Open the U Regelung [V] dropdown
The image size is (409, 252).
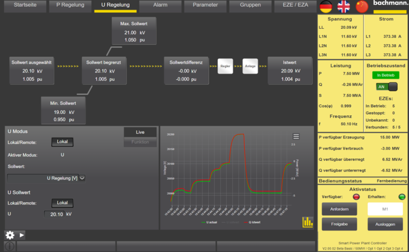[x=46, y=178]
